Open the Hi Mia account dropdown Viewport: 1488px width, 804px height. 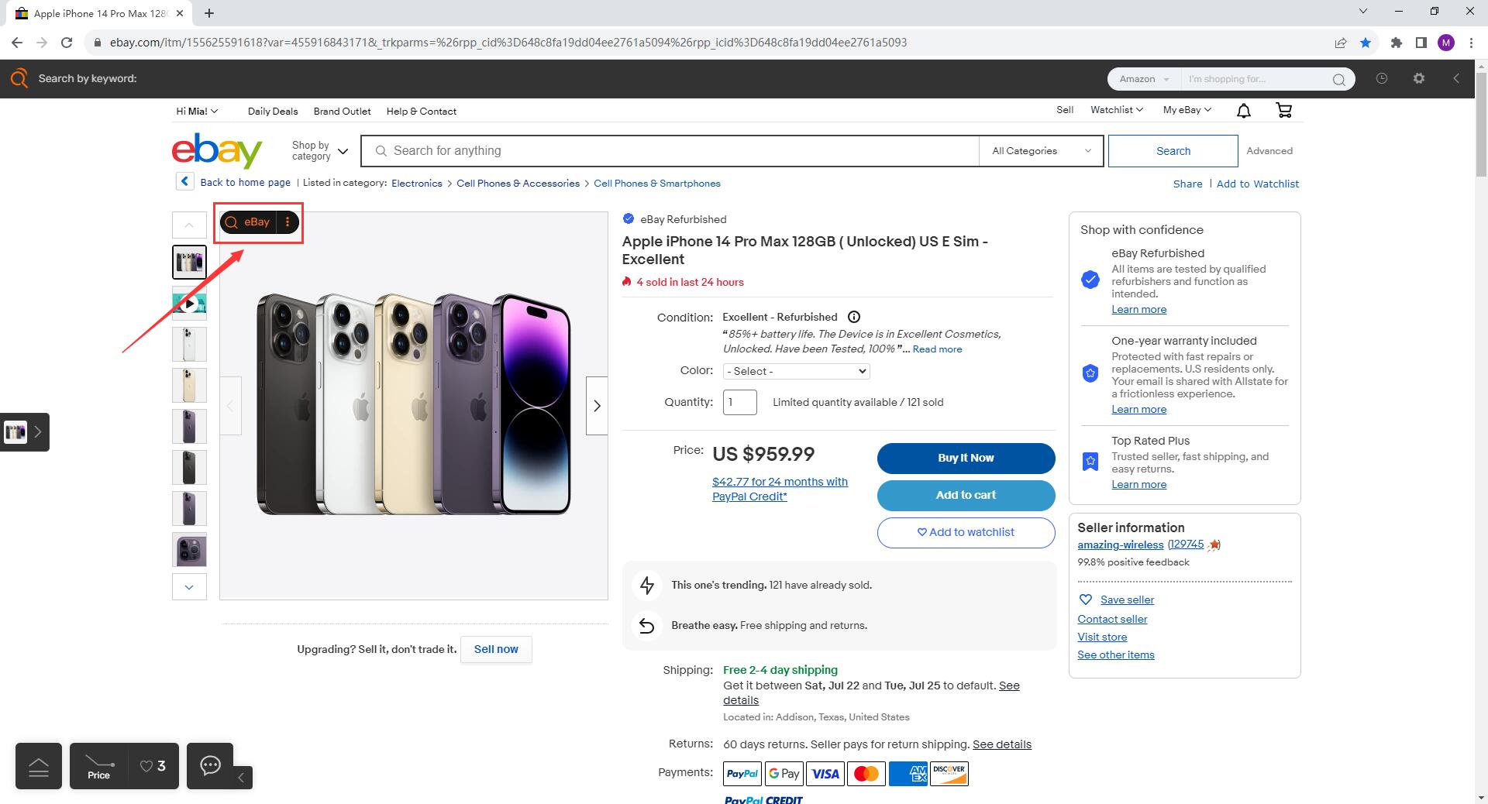[x=197, y=111]
